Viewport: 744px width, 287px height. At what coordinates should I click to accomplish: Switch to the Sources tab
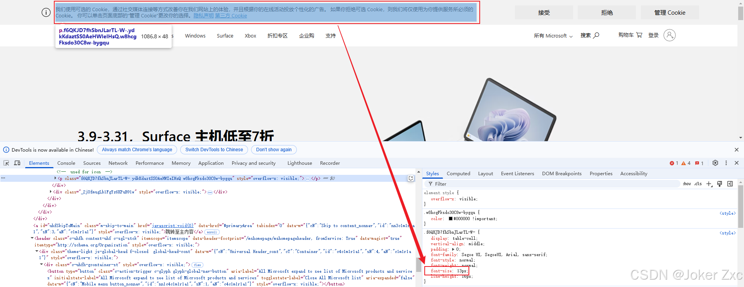point(92,163)
